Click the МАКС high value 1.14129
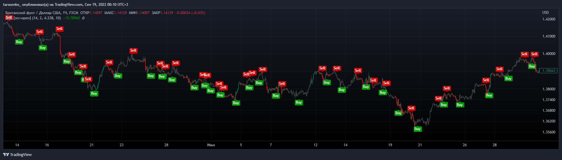 pyautogui.click(x=120, y=13)
